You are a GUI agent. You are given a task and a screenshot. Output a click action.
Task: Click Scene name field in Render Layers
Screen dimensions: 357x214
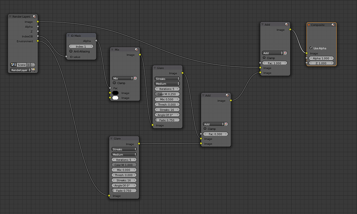pyautogui.click(x=22, y=65)
